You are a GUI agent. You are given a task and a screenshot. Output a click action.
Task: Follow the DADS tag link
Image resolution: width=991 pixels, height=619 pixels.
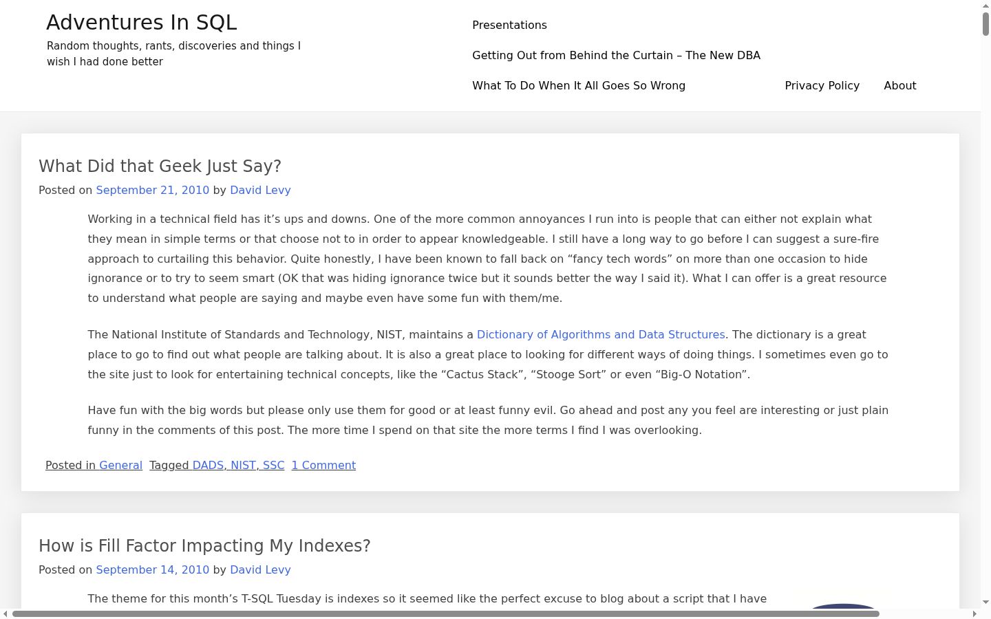point(208,466)
